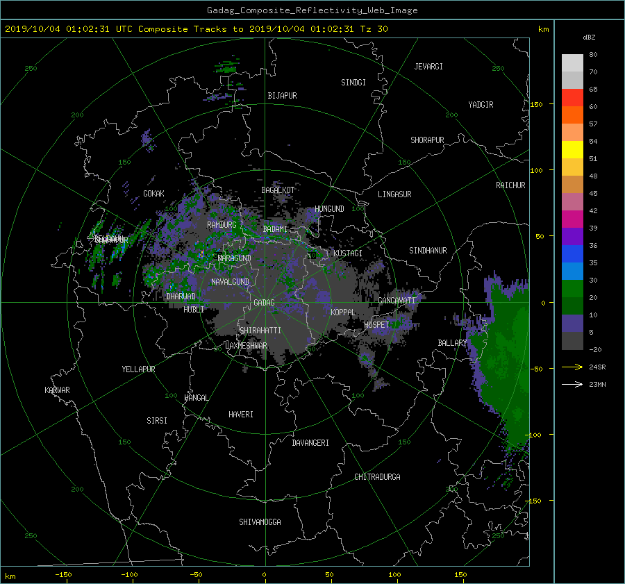Click the GADAG label at radar center
Screen dimensions: 625x584
click(x=265, y=303)
